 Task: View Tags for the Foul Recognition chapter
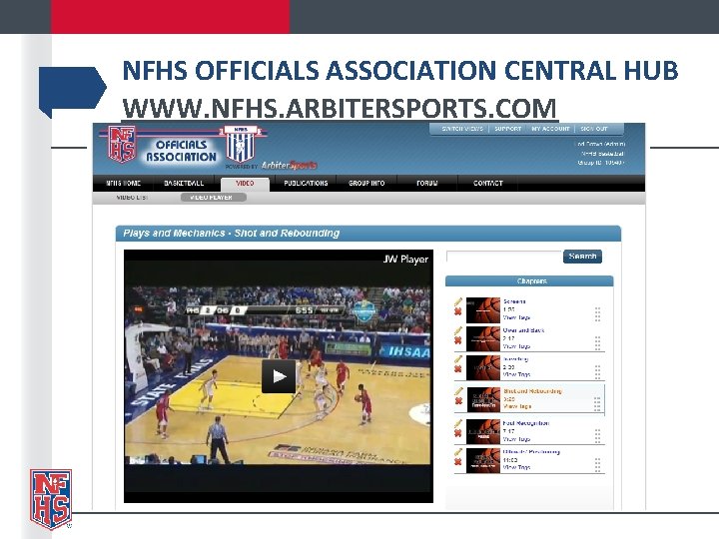517,439
